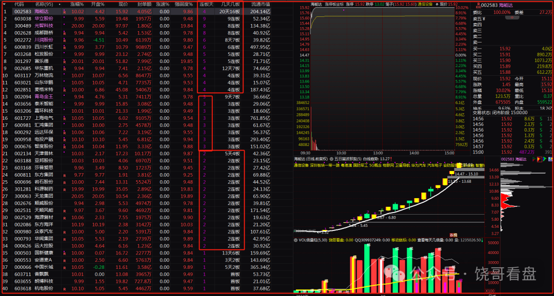The width and height of the screenshot is (554, 296).
Task: Open the 卫星导航 concept tag
Action: click(403, 165)
